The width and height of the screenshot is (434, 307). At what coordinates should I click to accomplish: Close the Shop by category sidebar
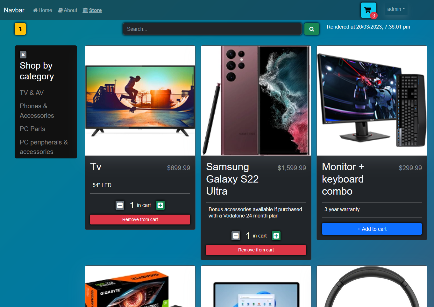coord(23,55)
